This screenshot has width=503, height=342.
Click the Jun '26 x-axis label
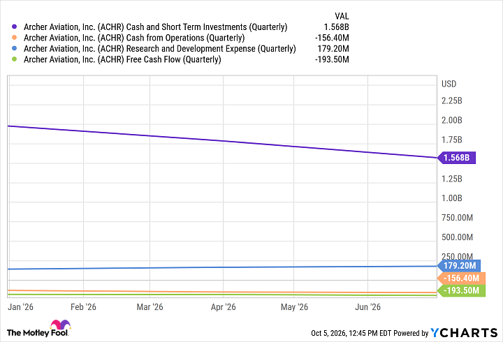367,307
